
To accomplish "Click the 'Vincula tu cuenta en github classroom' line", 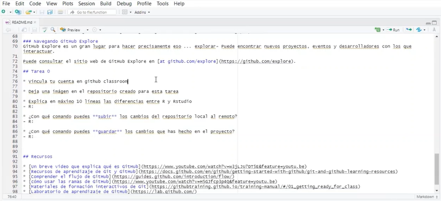I will point(75,82).
